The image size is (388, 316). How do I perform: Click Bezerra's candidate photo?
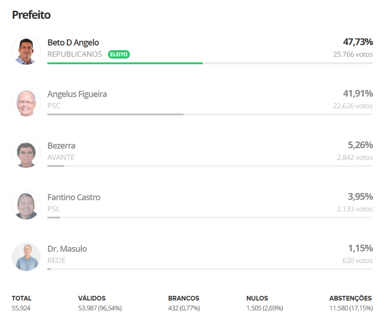point(26,154)
